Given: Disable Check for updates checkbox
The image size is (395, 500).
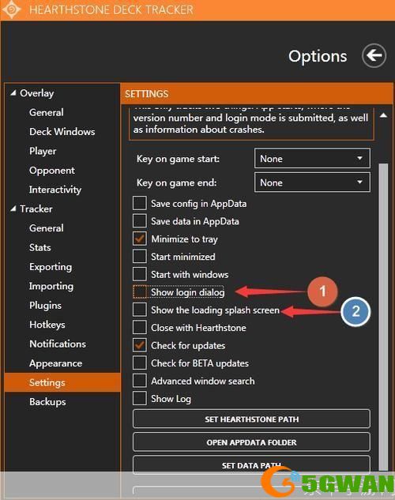Looking at the screenshot, I should (140, 345).
